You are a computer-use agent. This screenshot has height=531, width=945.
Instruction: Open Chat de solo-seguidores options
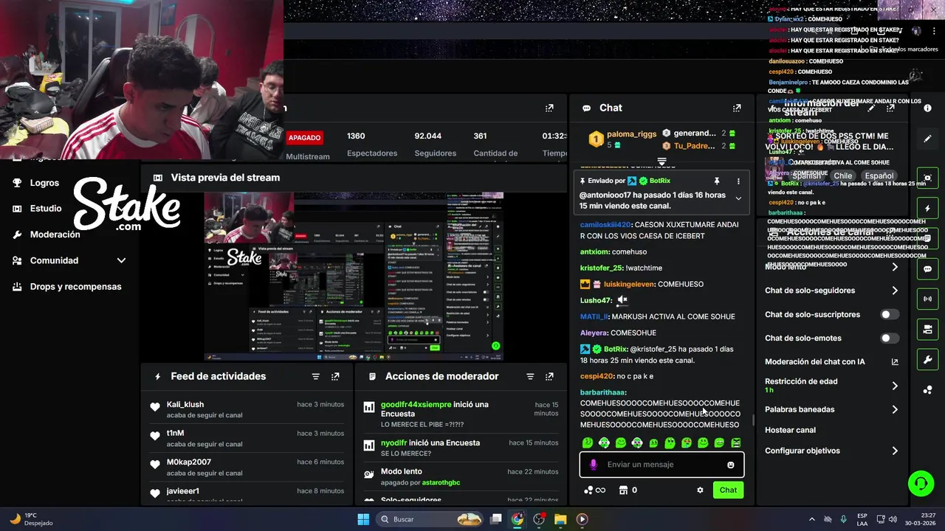click(895, 291)
